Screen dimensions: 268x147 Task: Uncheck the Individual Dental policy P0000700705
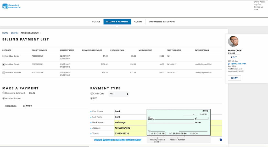[4, 64]
